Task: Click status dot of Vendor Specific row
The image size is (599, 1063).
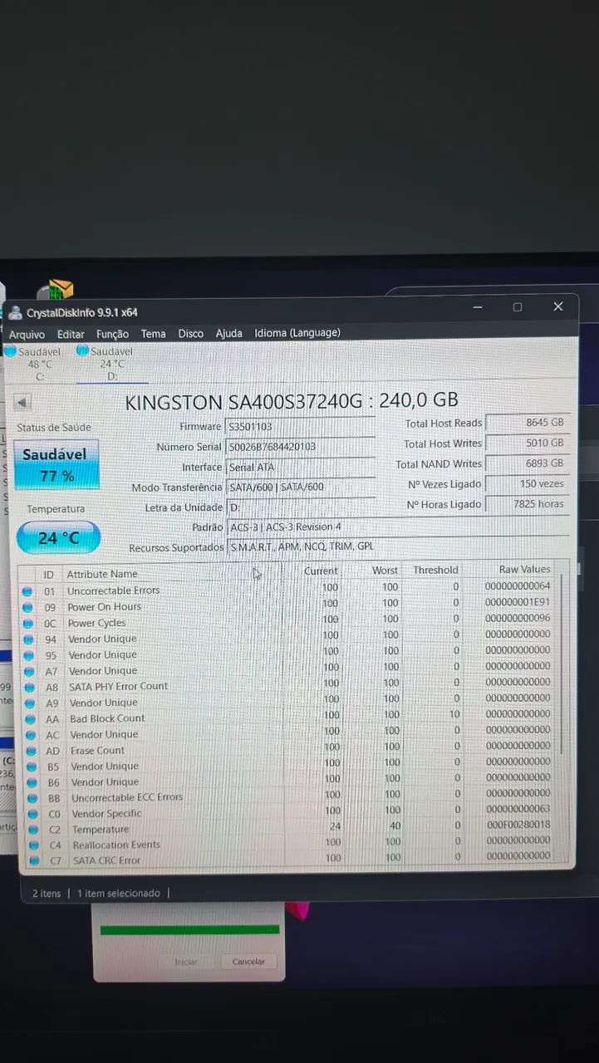Action: (x=32, y=814)
